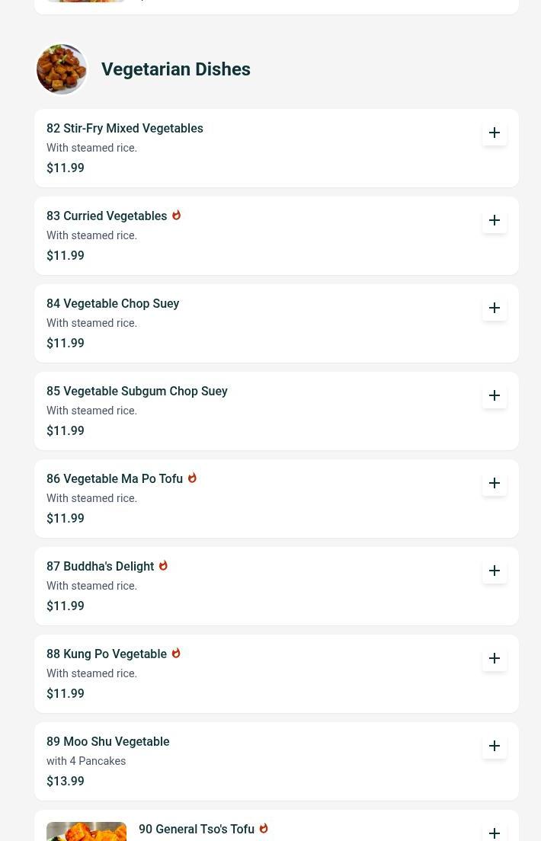Add General Tso's Tofu using plus icon
Screen dimensions: 541x841
pos(495,833)
